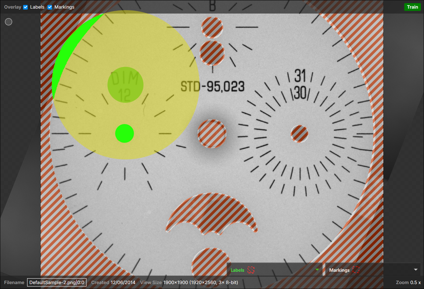Expand the Labels dropdown with green arrow
This screenshot has height=289, width=424.
[317, 270]
